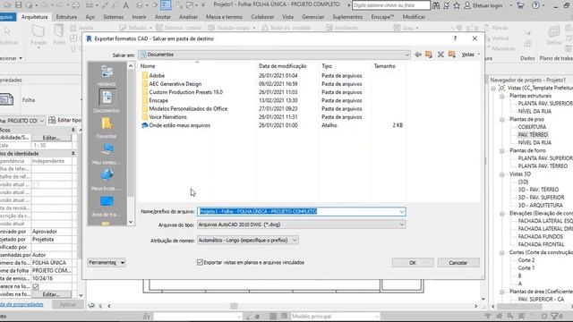This screenshot has width=573, height=322.
Task: Click the save icon in quick access toolbar
Action: click(18, 5)
